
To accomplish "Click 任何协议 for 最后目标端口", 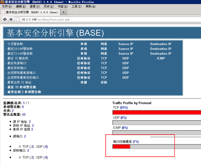I will point(84,68).
